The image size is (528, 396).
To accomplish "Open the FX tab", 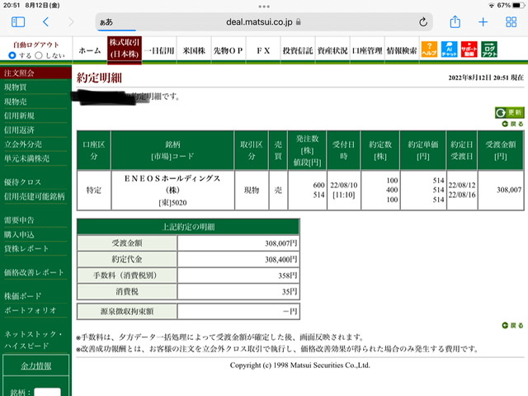I will pyautogui.click(x=263, y=50).
